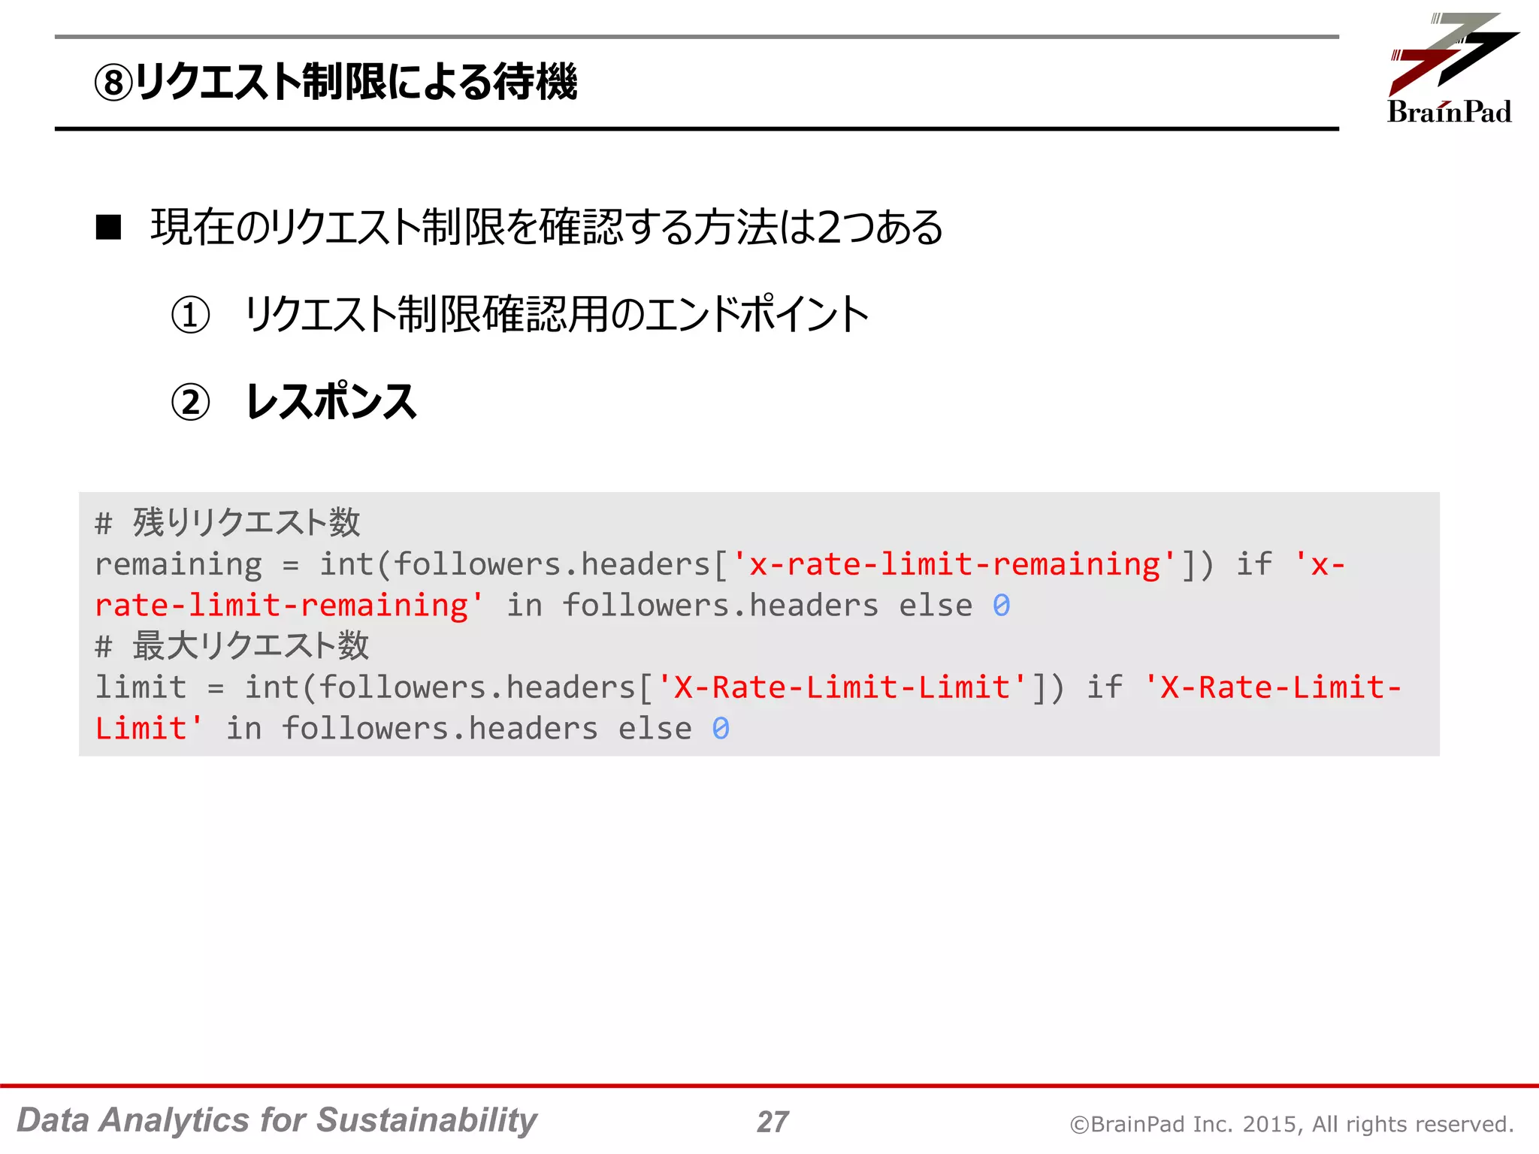This screenshot has width=1539, height=1154.
Task: Click the bold item レスポンス
Action: 331,401
